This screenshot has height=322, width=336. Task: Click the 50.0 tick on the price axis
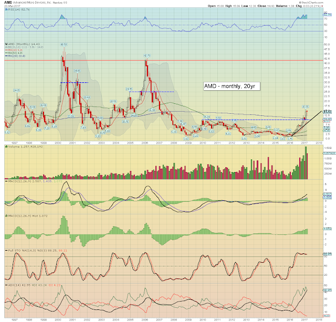pyautogui.click(x=327, y=45)
